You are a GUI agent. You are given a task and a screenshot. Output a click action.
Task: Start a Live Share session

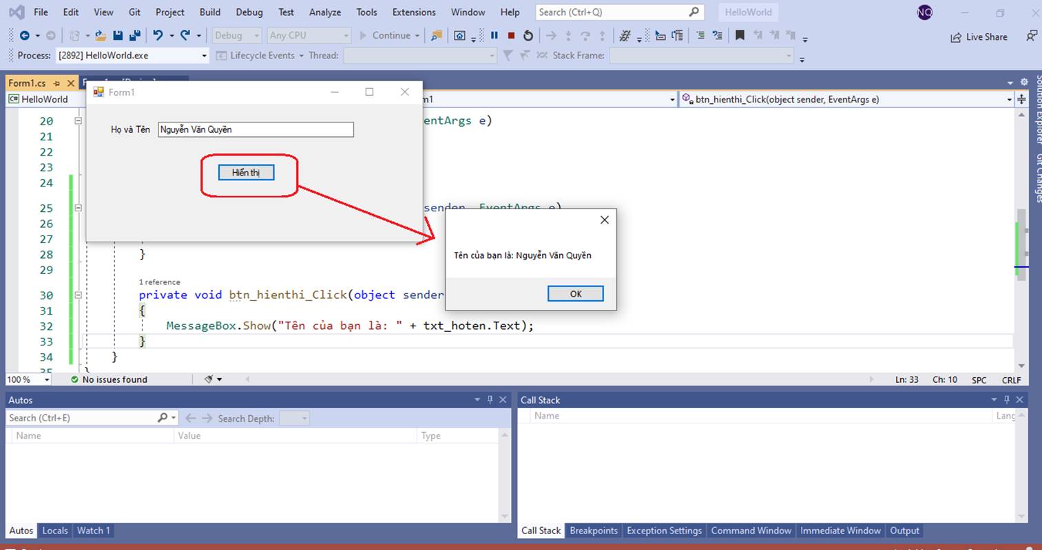pos(978,36)
